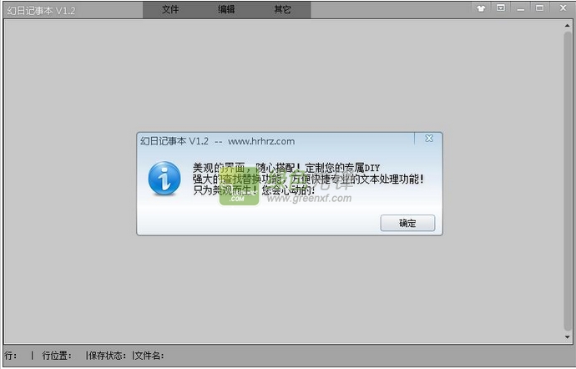The image size is (576, 369).
Task: Maximize the 幻日记事本 window
Action: [x=539, y=8]
